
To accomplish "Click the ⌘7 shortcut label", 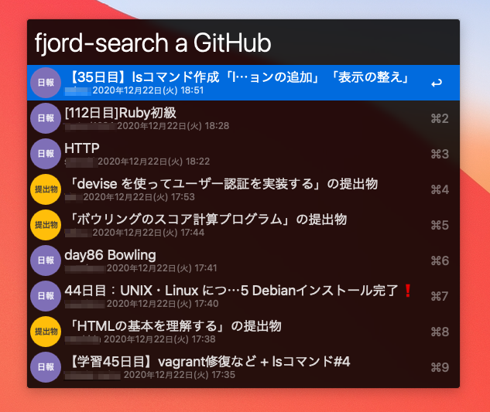I will coord(440,297).
